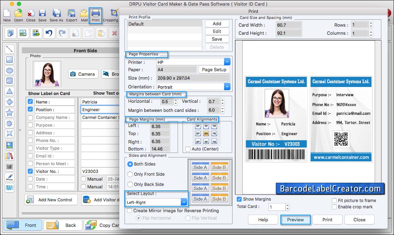The image size is (394, 235).
Task: Uncheck the Name label checkbox
Action: [x=30, y=101]
